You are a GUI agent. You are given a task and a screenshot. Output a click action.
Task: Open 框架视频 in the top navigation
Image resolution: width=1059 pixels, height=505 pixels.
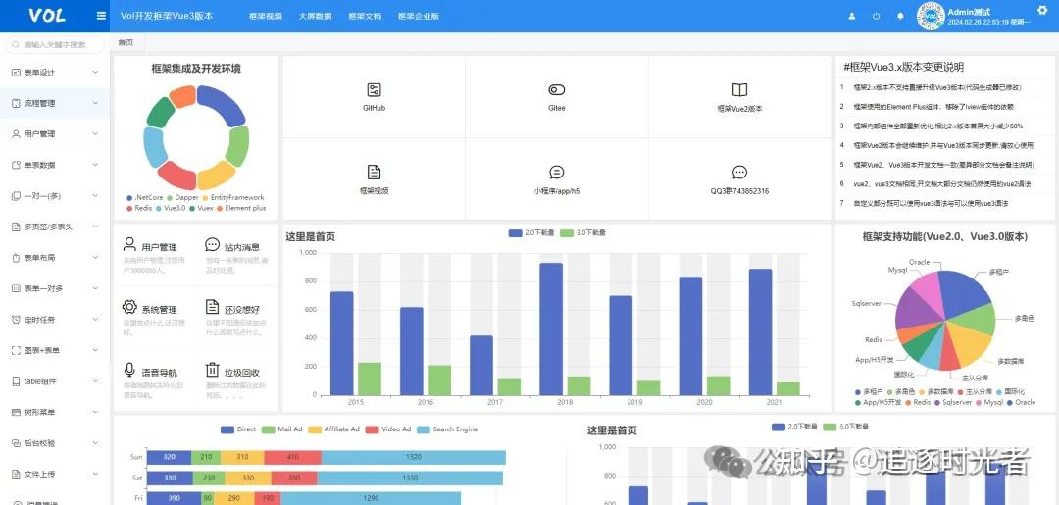click(x=266, y=17)
